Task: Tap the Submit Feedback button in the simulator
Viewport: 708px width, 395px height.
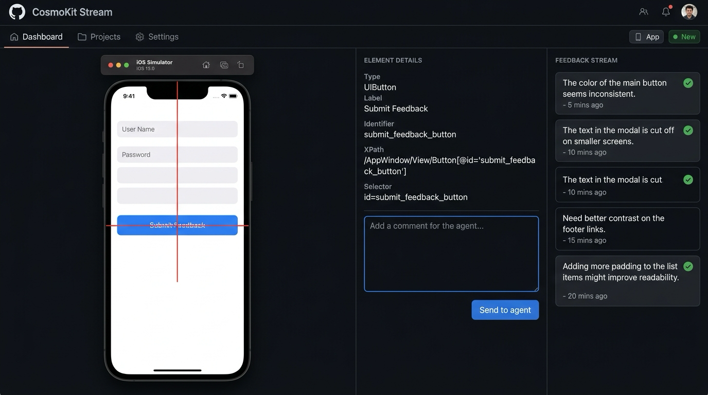Action: [x=178, y=225]
